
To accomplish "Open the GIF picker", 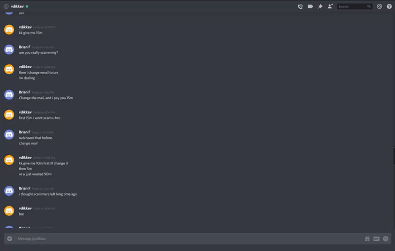I will 376,239.
